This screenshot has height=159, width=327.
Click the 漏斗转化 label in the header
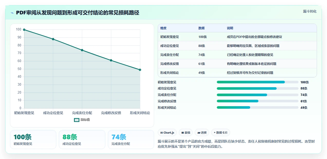(x=310, y=12)
